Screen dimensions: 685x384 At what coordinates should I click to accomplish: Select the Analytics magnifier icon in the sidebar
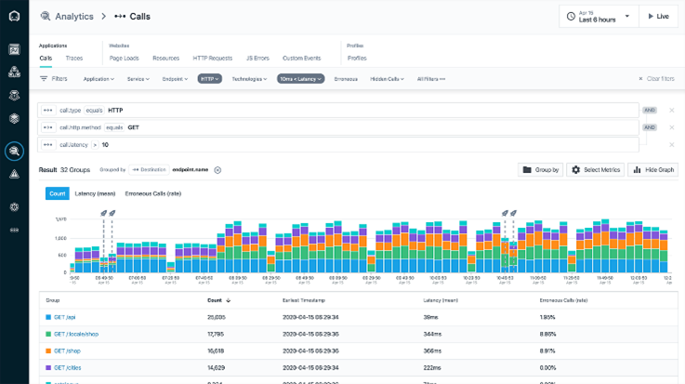click(15, 152)
